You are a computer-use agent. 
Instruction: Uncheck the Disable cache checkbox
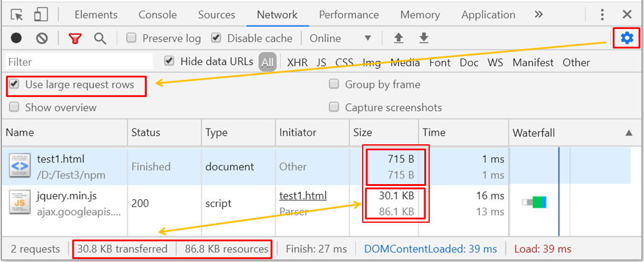pyautogui.click(x=216, y=38)
